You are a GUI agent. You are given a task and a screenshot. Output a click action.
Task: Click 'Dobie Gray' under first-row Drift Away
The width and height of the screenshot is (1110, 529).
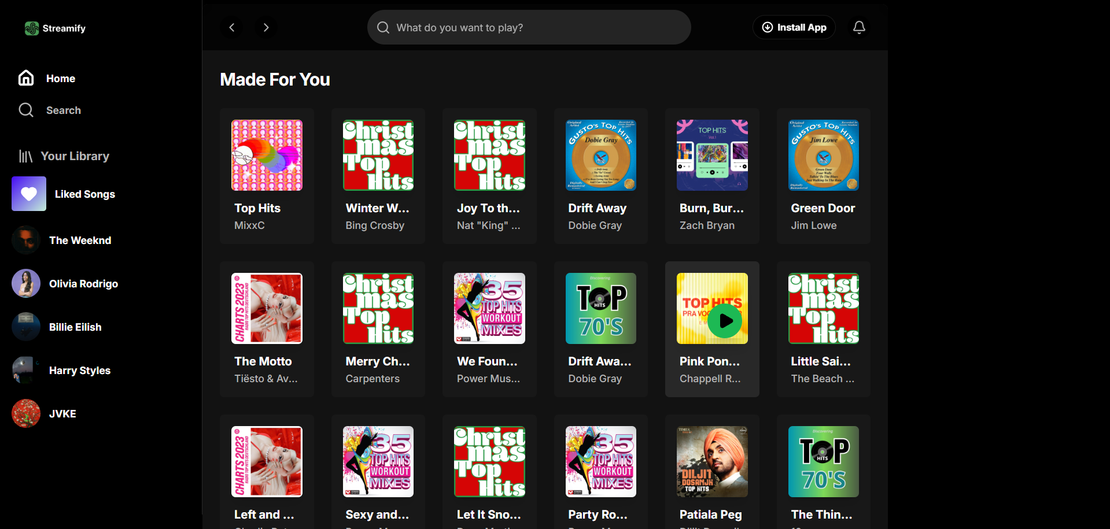tap(595, 225)
